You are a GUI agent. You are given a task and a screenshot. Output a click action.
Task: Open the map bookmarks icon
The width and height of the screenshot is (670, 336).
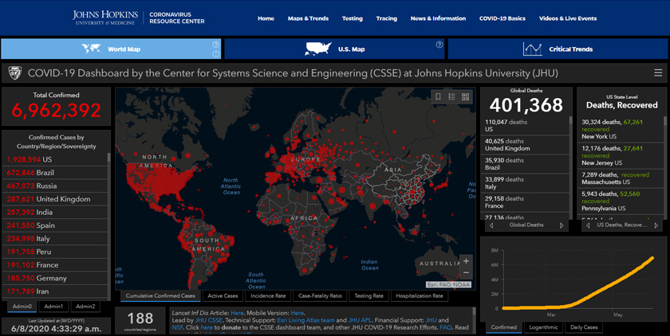point(438,97)
